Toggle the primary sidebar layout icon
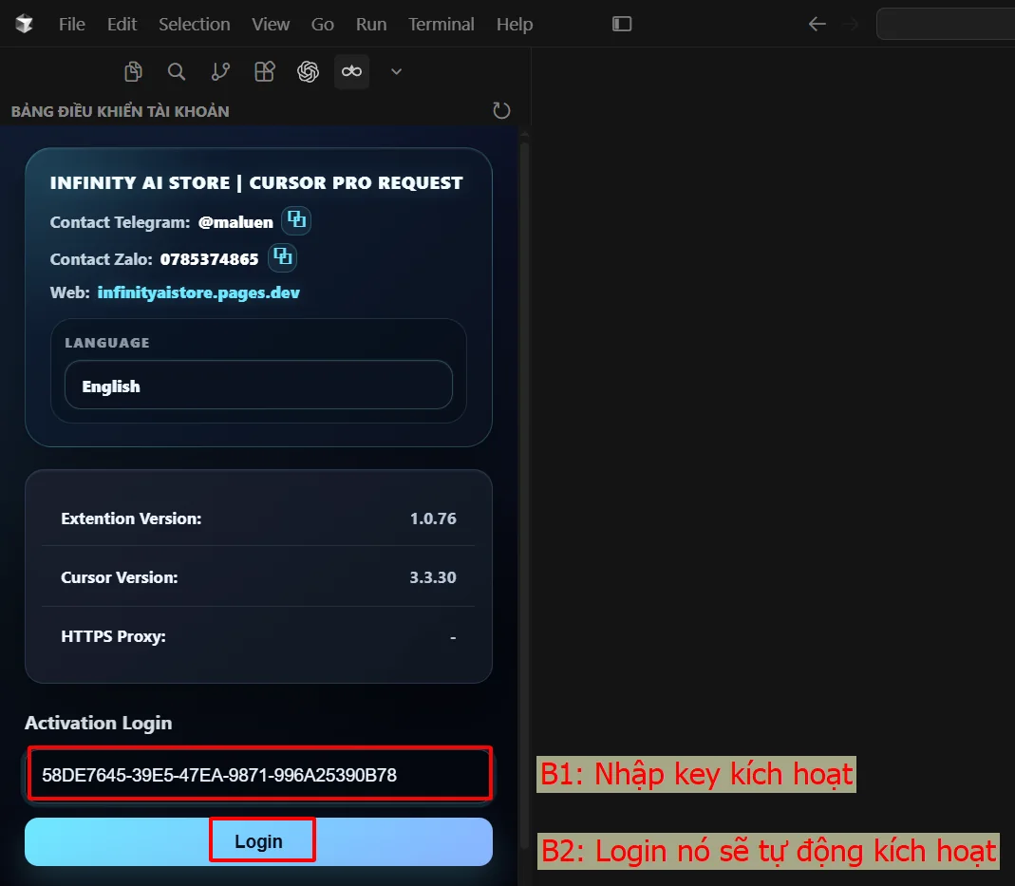The image size is (1015, 886). (x=621, y=24)
